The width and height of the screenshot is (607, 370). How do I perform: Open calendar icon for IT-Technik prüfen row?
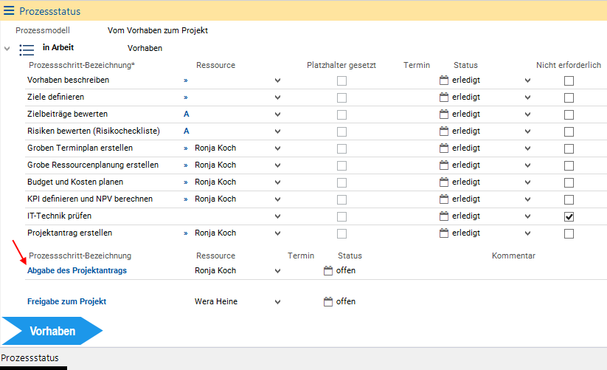[443, 216]
